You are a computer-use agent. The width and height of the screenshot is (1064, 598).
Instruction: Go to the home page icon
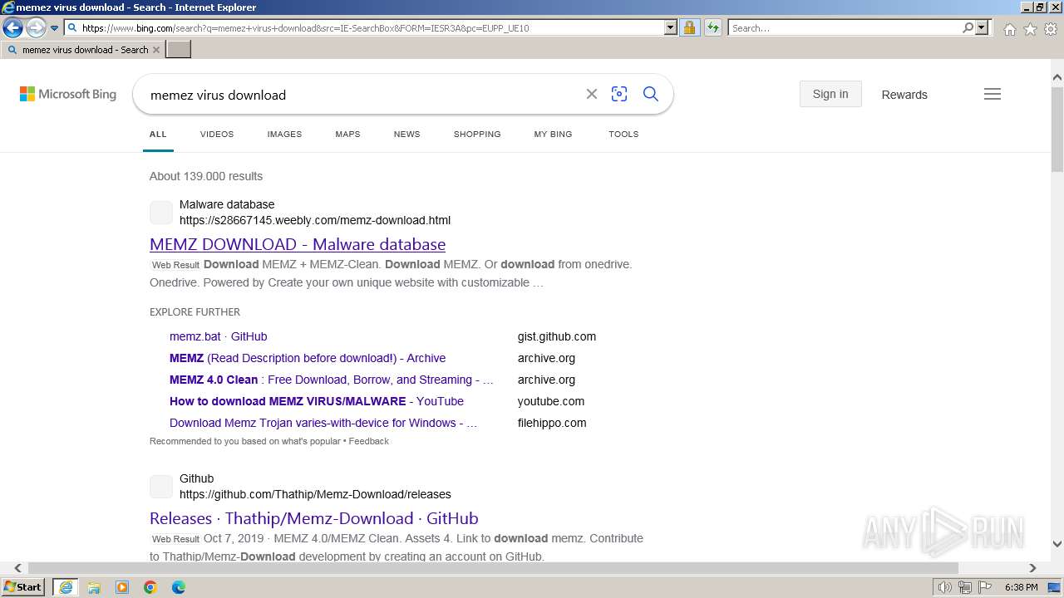point(1009,28)
